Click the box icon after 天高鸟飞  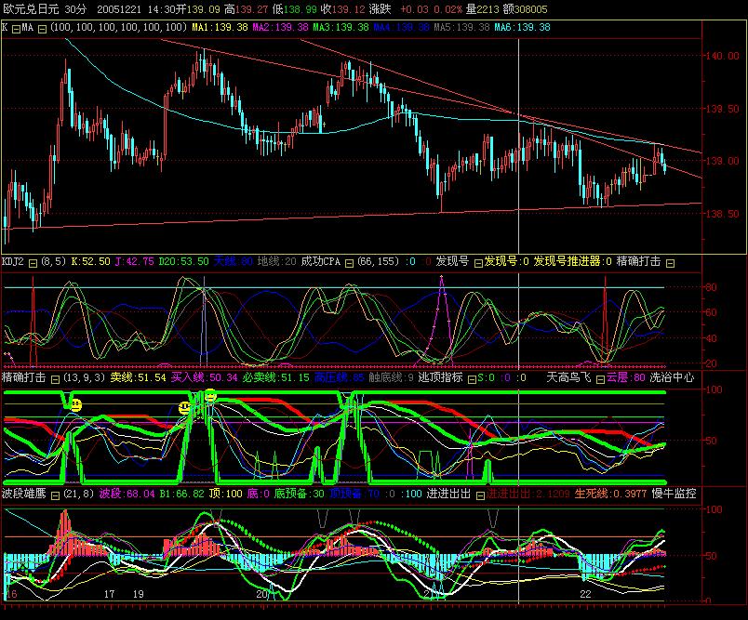tap(600, 379)
